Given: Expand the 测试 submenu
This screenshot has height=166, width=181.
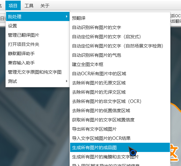Looking at the screenshot, I should coord(38,81).
